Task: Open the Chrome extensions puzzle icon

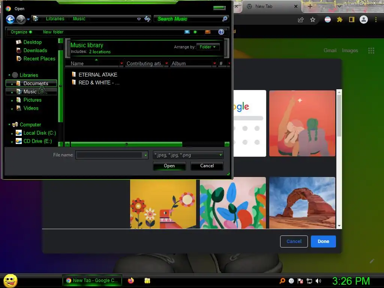Action: [340, 19]
